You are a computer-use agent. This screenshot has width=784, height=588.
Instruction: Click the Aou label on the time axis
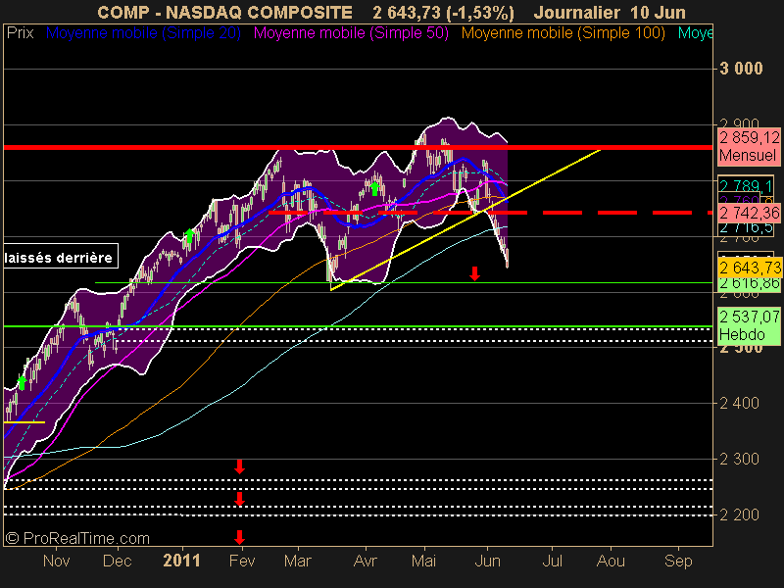point(611,561)
